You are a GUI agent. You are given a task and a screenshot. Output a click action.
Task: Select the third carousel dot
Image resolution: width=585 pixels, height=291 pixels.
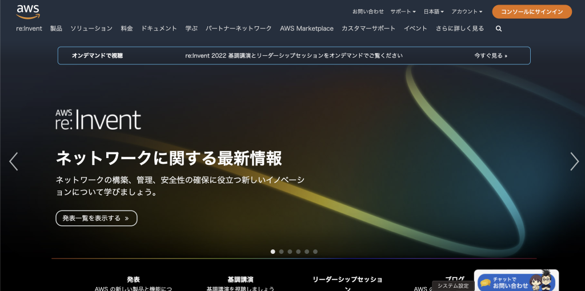tap(290, 252)
